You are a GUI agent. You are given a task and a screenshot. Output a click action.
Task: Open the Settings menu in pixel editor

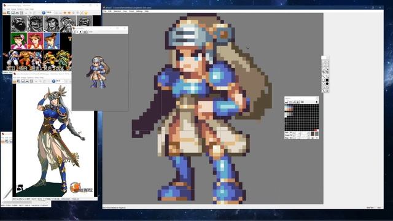pyautogui.click(x=139, y=11)
